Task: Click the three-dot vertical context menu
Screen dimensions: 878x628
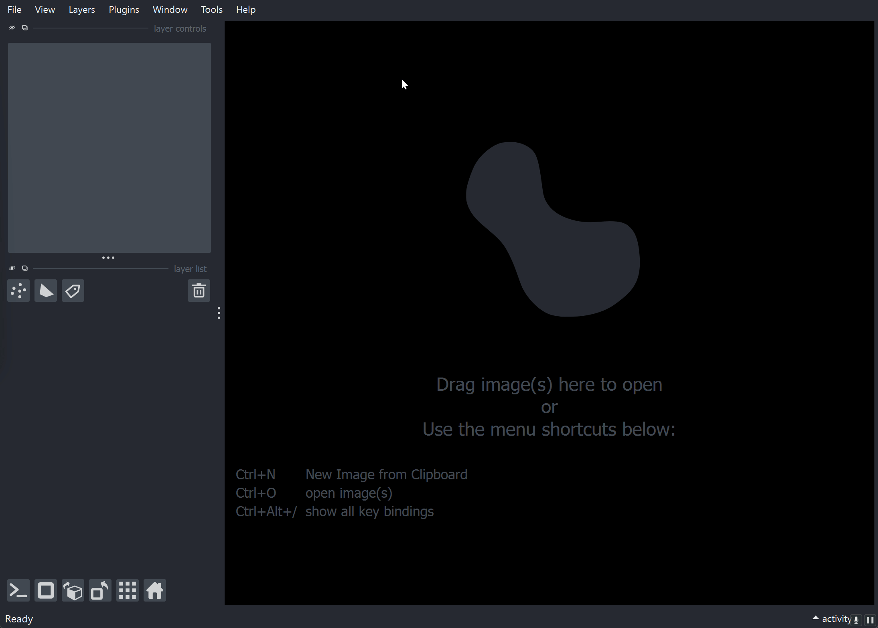Action: click(x=218, y=313)
